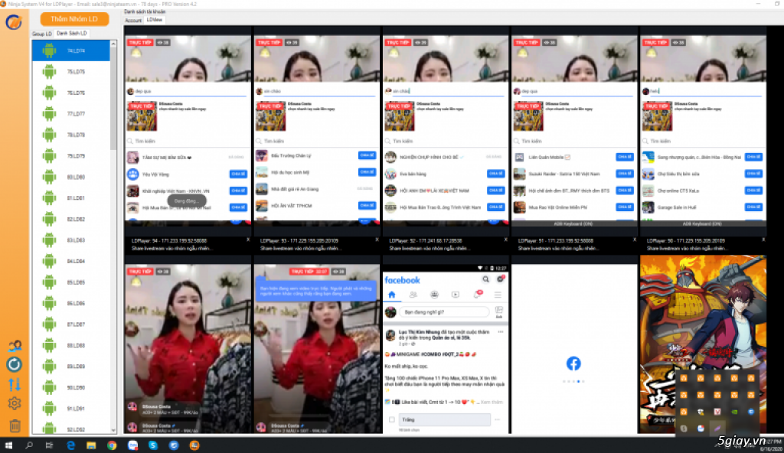Click the game artwork emulator thumbnail
The width and height of the screenshot is (784, 453).
point(703,344)
